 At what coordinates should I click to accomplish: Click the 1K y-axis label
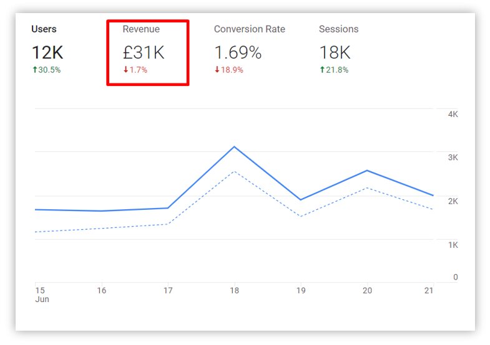point(453,245)
